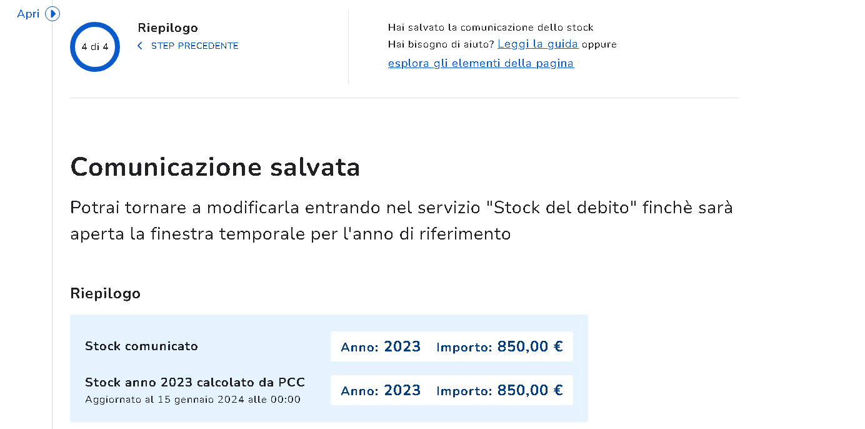
Task: Click the 4 di 4 progress circle
Action: tap(95, 47)
